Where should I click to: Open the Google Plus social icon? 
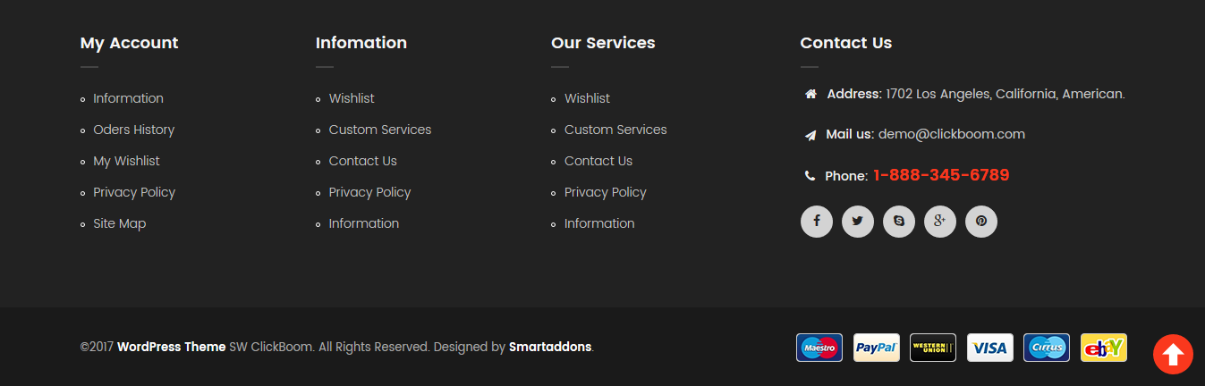[x=940, y=222]
